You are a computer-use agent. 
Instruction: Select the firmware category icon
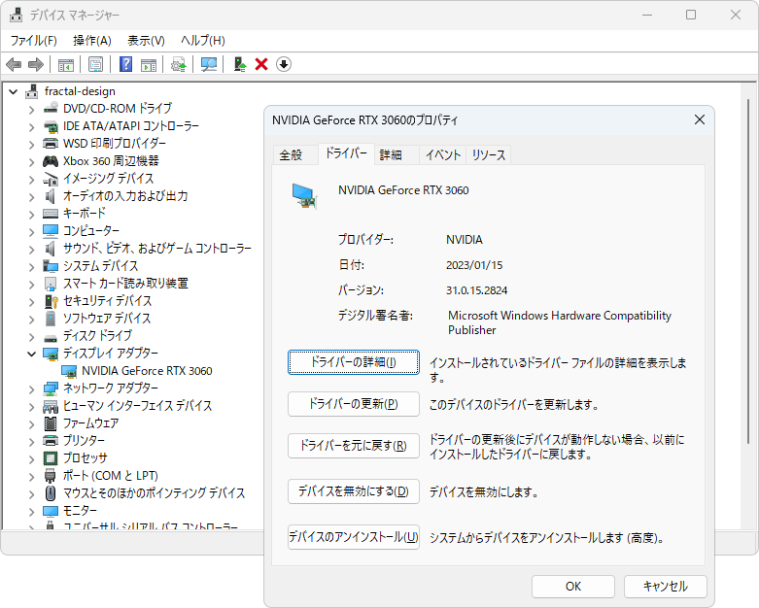[x=51, y=423]
